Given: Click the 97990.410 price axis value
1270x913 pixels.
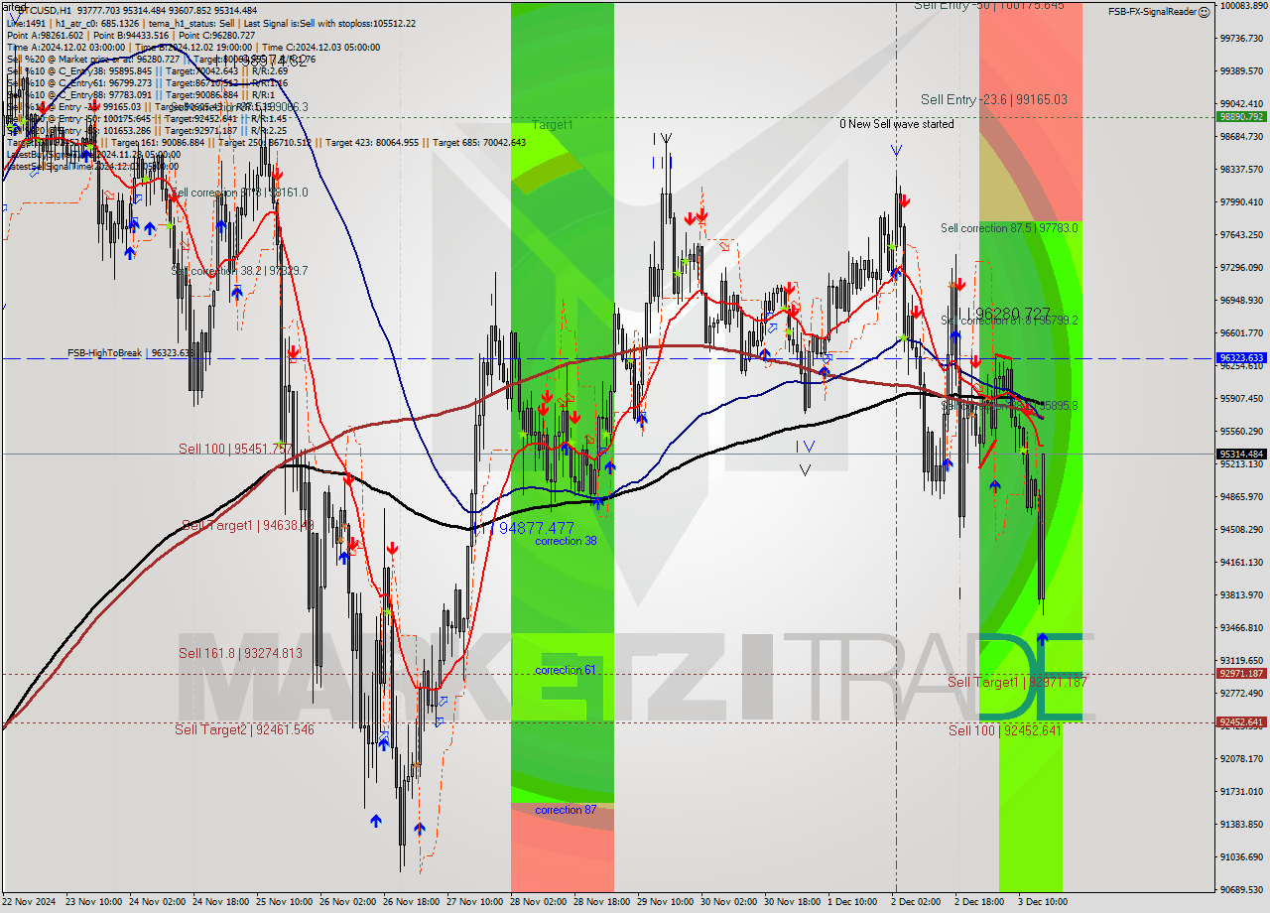Looking at the screenshot, I should 1242,201.
